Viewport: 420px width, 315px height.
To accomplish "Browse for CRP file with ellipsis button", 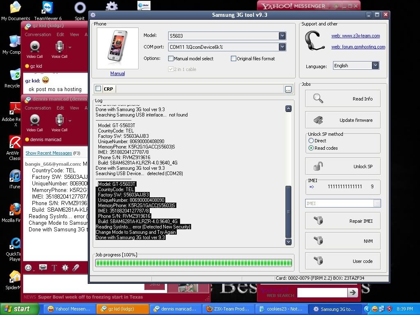I will click(288, 89).
